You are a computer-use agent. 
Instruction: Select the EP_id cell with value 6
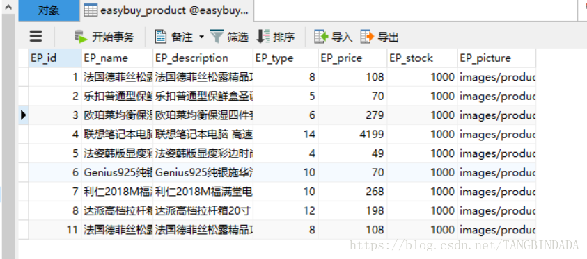tap(55, 172)
